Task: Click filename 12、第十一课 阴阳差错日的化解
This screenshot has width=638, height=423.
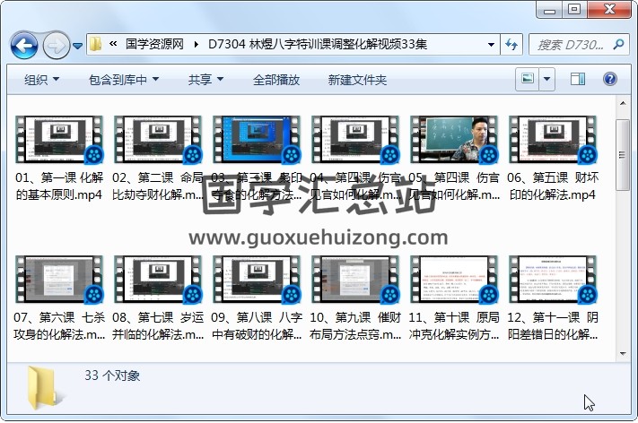Action: (553, 326)
